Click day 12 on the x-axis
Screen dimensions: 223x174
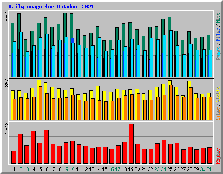coord(85,169)
